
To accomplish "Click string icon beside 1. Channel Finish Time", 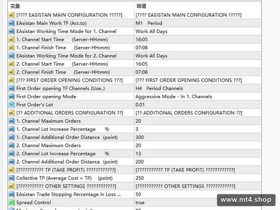I will [x=11, y=48].
